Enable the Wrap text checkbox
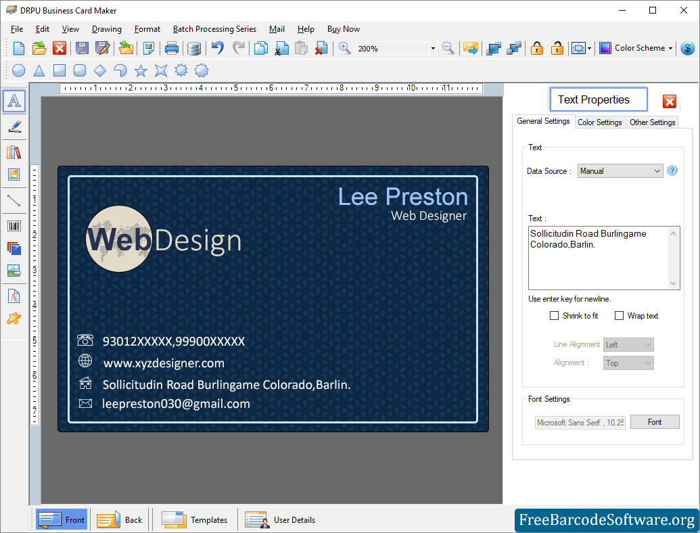The width and height of the screenshot is (700, 533). coord(619,316)
